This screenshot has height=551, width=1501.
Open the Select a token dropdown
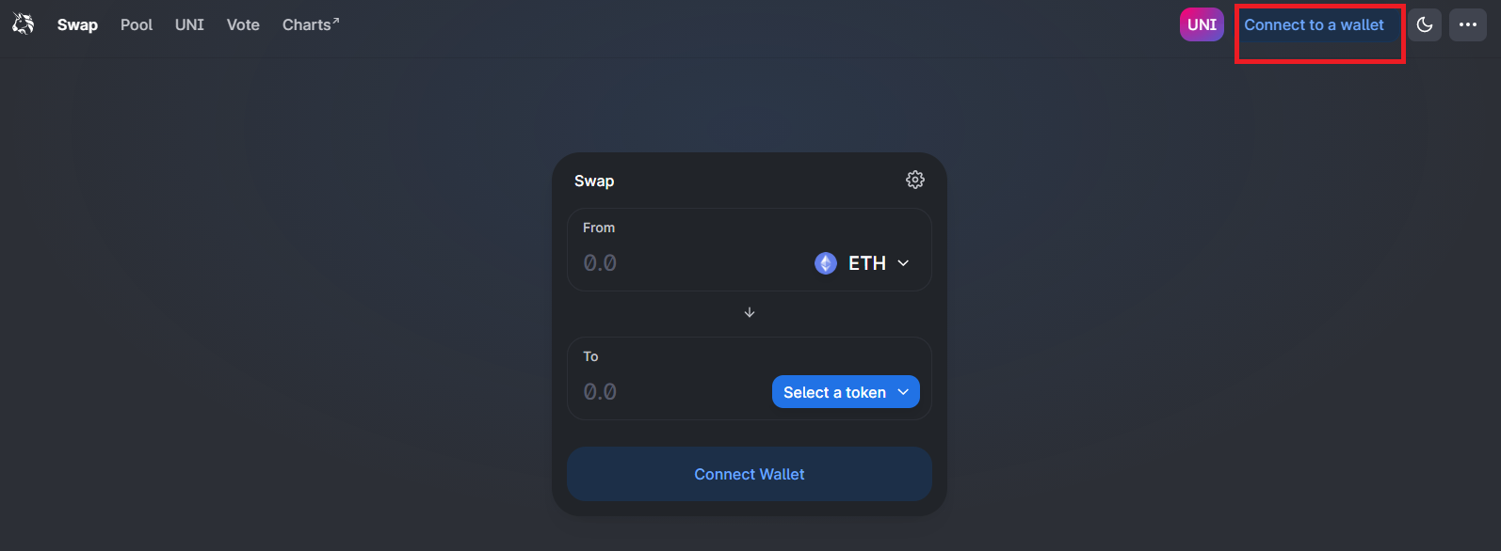pos(846,392)
